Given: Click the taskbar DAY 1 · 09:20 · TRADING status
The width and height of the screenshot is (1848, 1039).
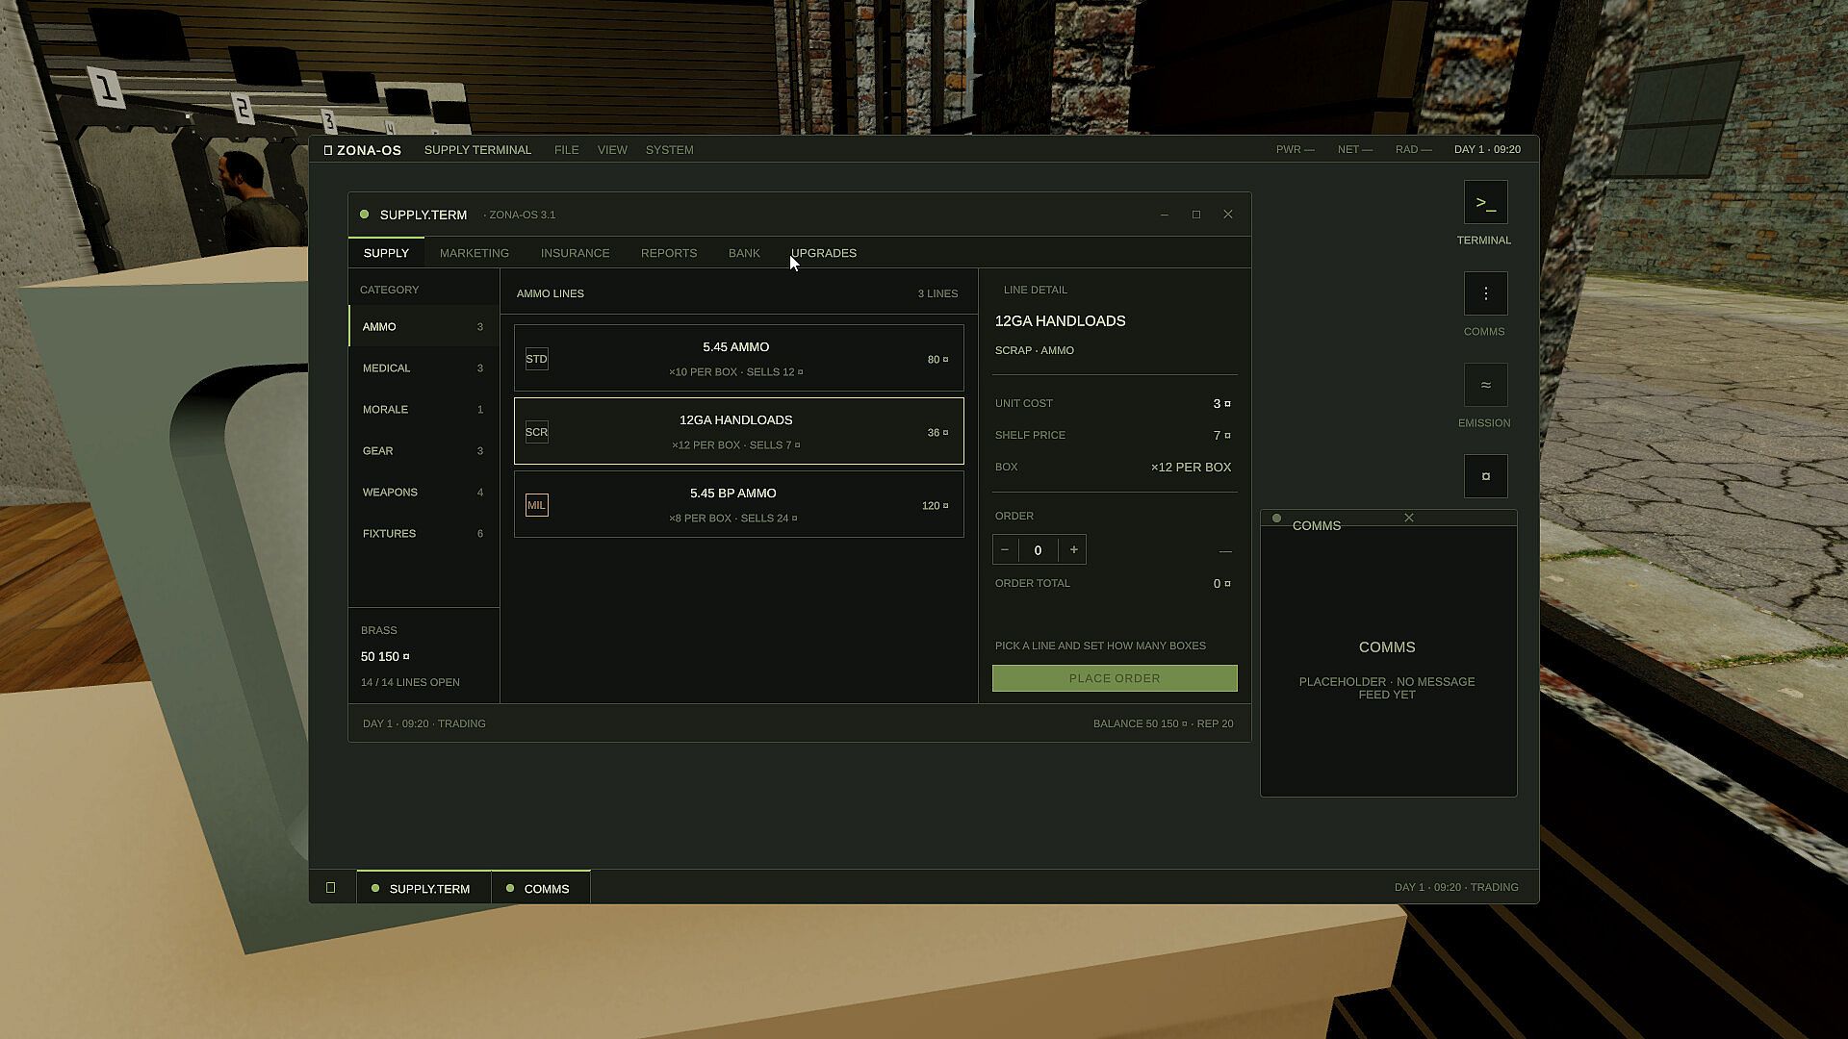Looking at the screenshot, I should 1456,888.
